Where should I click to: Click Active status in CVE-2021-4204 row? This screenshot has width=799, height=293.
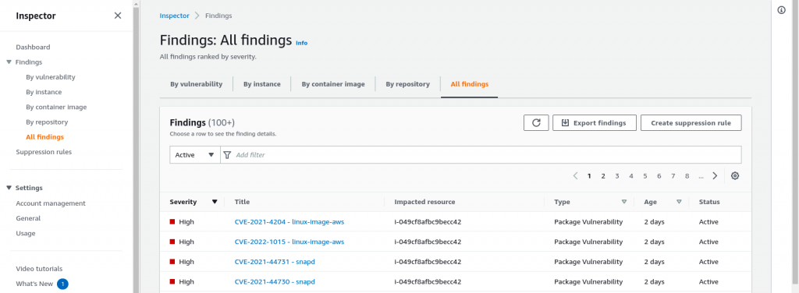tap(708, 222)
